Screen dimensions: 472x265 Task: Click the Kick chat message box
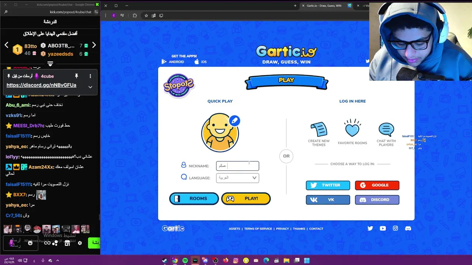coord(20,243)
